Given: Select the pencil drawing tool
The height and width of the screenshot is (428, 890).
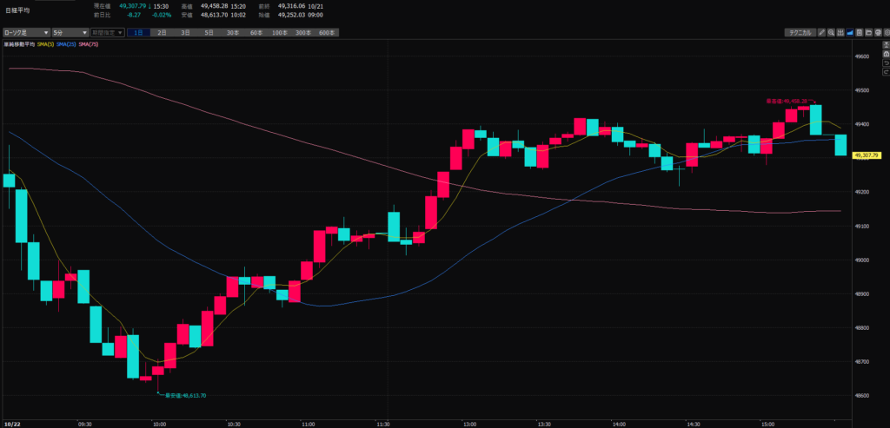Looking at the screenshot, I should click(822, 32).
